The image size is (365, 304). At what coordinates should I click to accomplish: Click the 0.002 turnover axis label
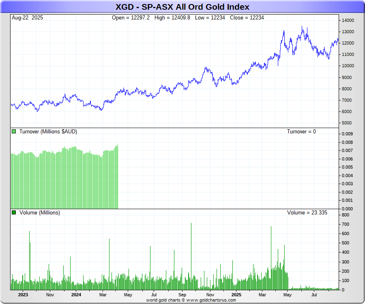347,193
